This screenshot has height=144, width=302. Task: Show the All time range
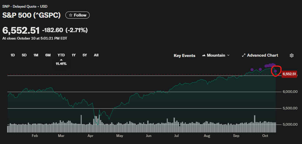[96, 55]
